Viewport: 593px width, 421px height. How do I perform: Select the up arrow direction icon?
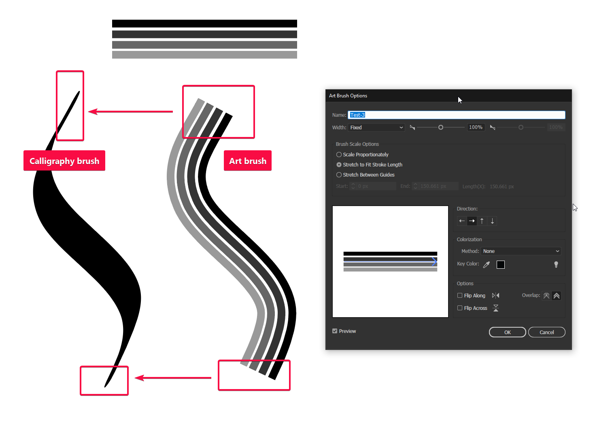pyautogui.click(x=482, y=221)
